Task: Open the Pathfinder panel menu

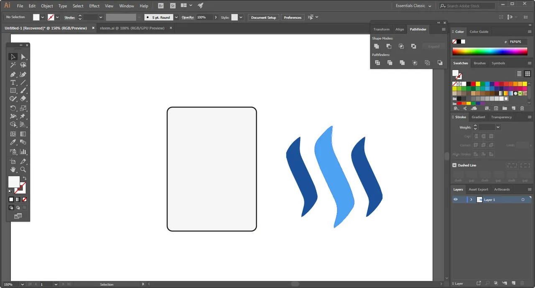Action: 443,29
